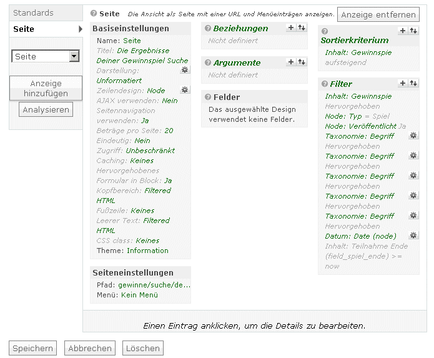This screenshot has width=434, height=358.
Task: Open settings gear for Darstellung Unformatiert
Action: [184, 70]
